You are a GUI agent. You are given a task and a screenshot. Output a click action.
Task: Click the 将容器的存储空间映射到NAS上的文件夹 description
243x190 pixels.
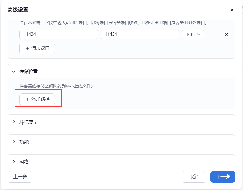[57, 86]
